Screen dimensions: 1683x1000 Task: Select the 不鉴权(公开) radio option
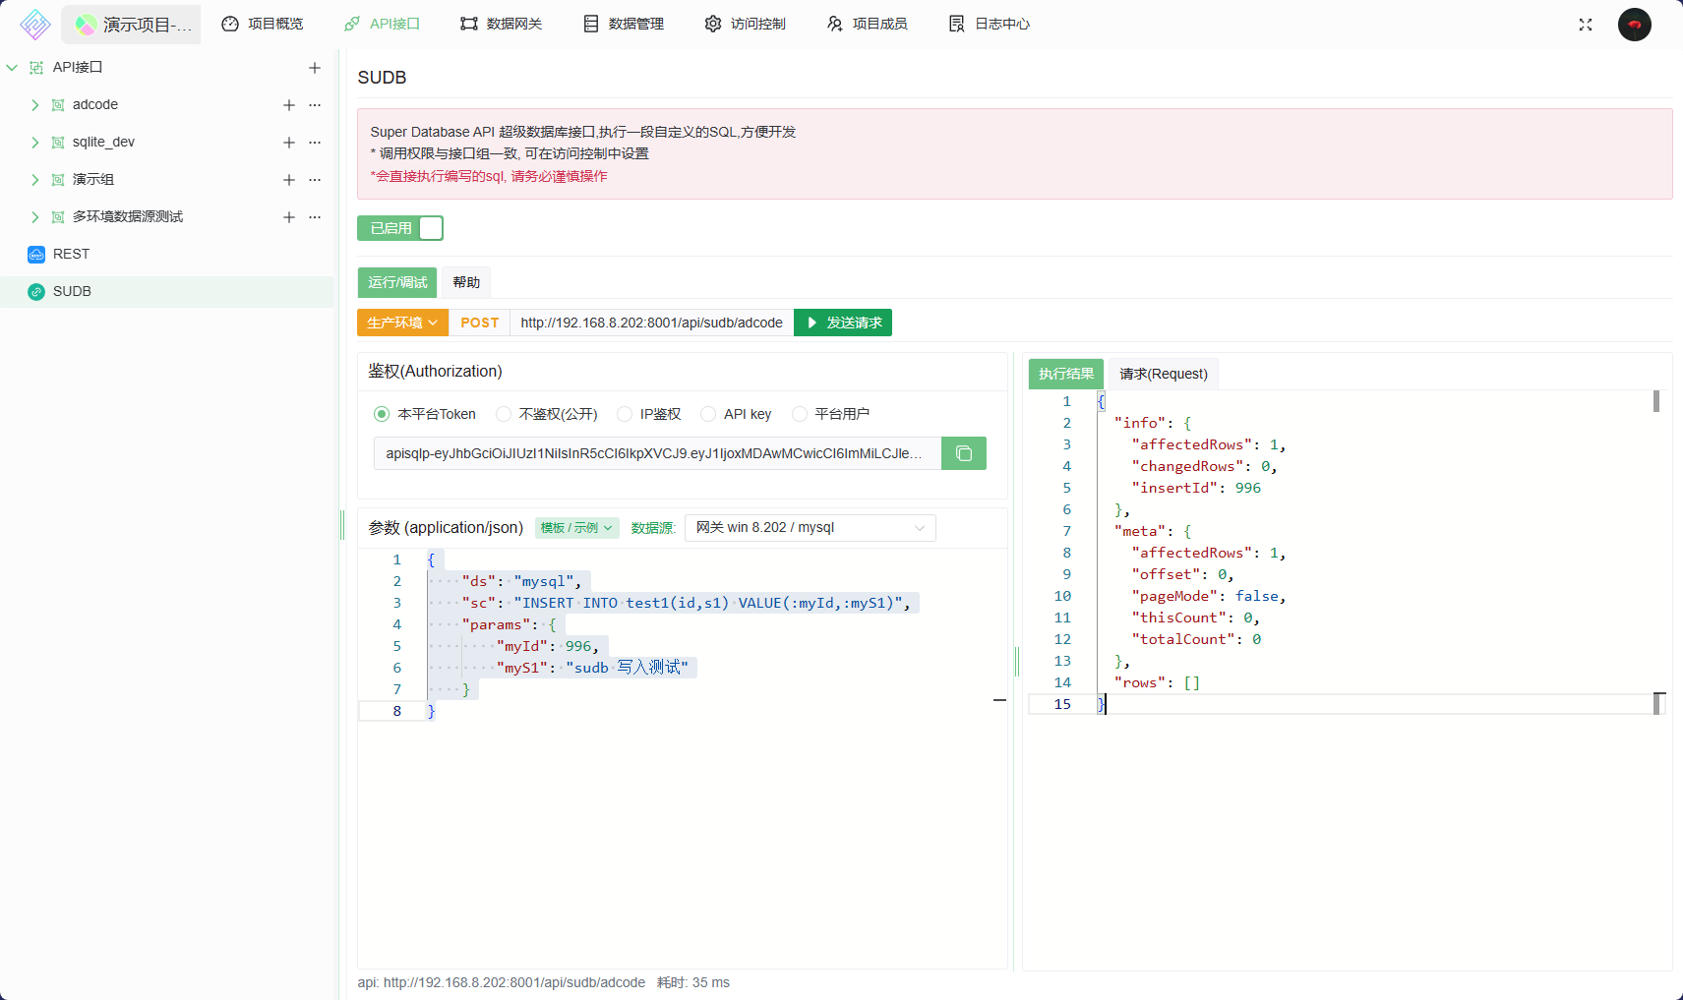[504, 414]
